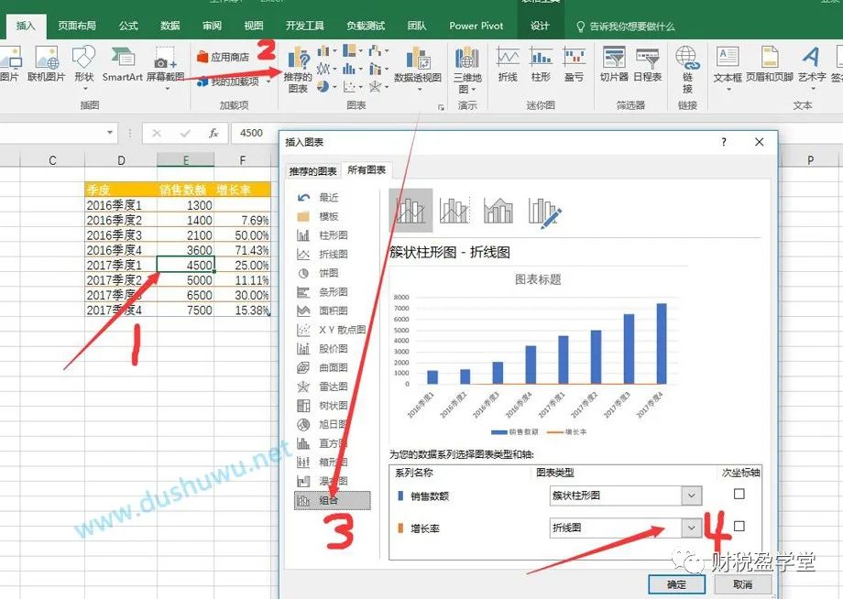Switch to the 页面布局 ribbon tab

77,26
